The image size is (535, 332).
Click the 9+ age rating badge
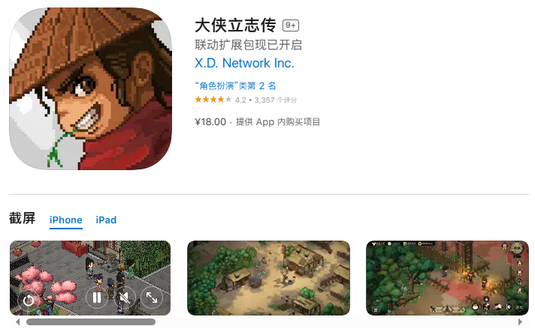pyautogui.click(x=291, y=25)
